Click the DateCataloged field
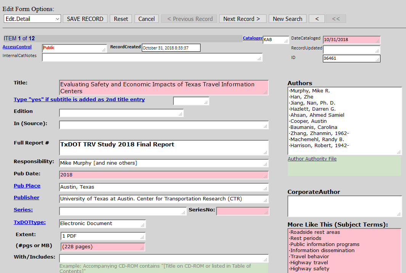The image size is (406, 273). pyautogui.click(x=351, y=40)
